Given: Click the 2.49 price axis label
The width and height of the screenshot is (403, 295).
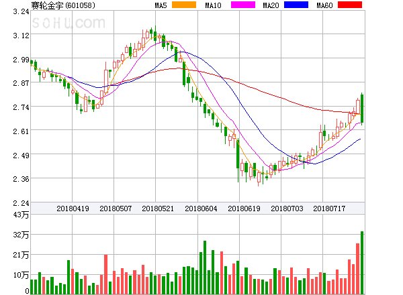Looking at the screenshot, I should pos(21,156).
